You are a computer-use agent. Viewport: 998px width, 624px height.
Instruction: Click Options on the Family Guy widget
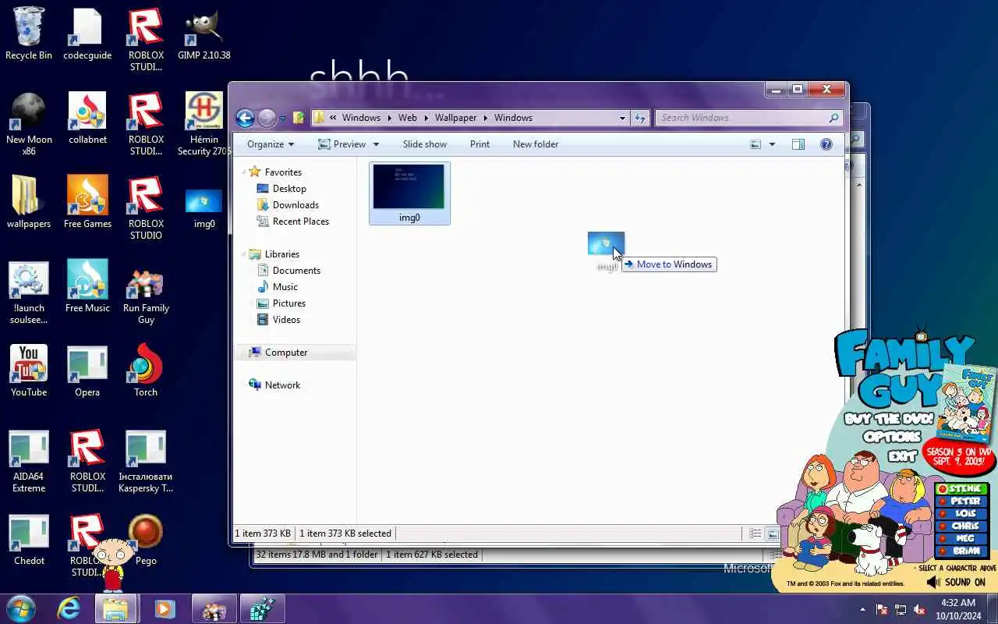[x=891, y=437]
